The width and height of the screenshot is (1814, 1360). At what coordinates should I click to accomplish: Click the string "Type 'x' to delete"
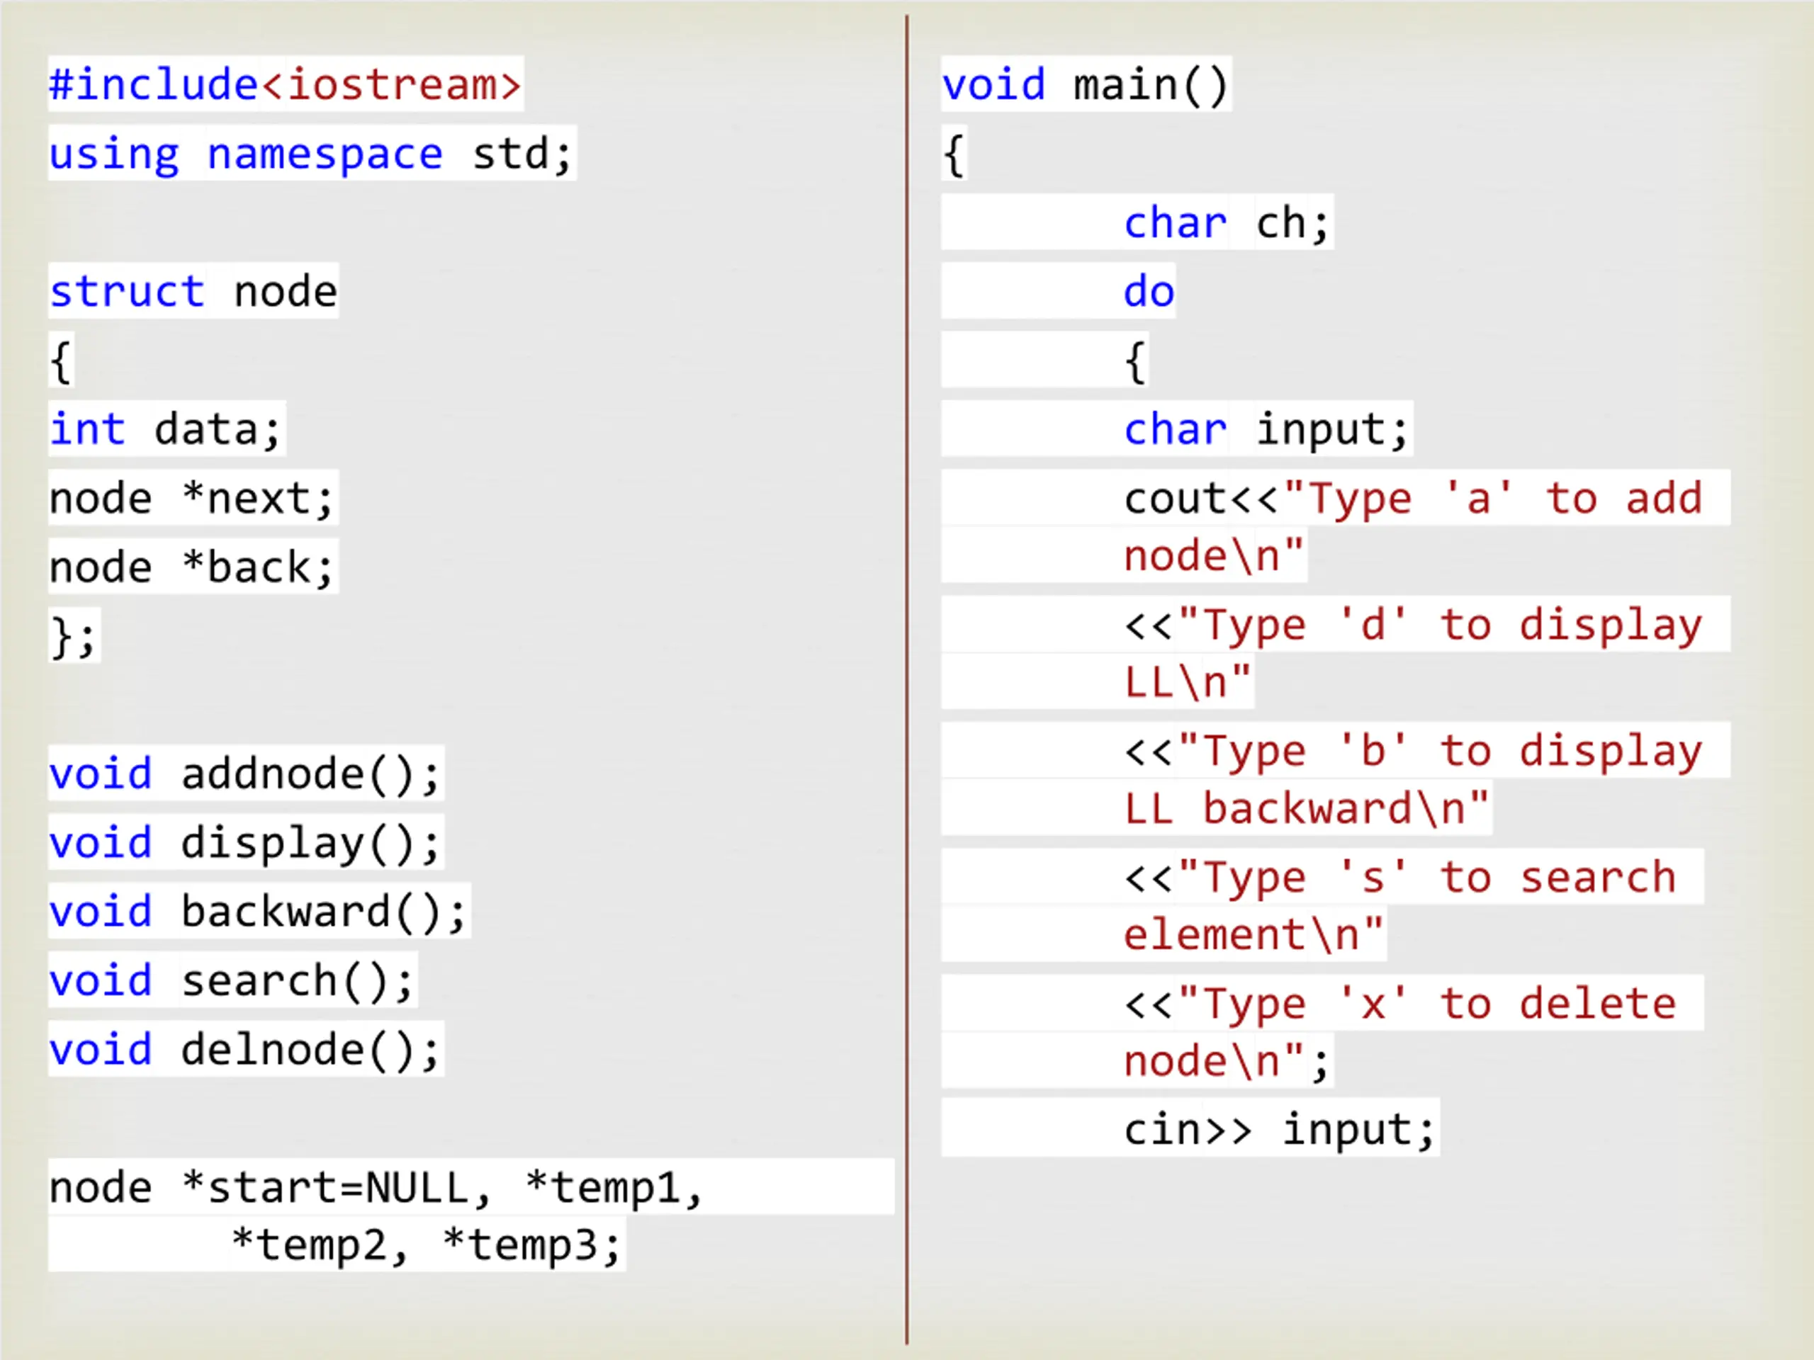point(1427,1004)
